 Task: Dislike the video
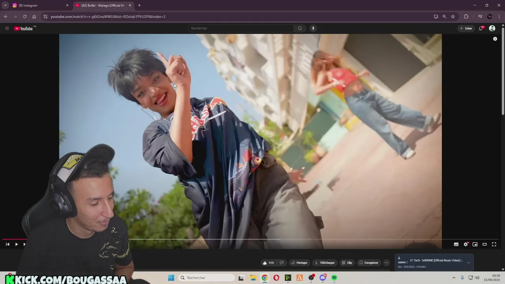coord(282,263)
